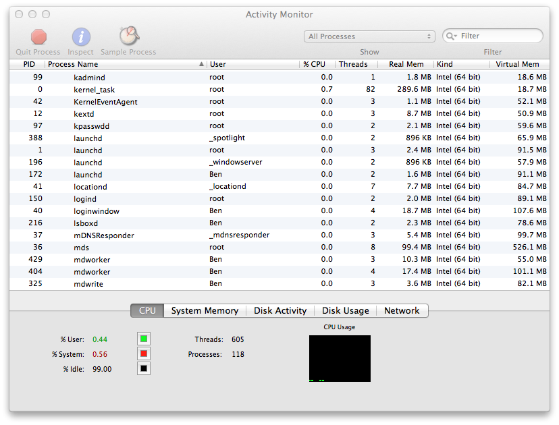The height and width of the screenshot is (425, 559).
Task: Select the mdwrite process
Action: (279, 283)
